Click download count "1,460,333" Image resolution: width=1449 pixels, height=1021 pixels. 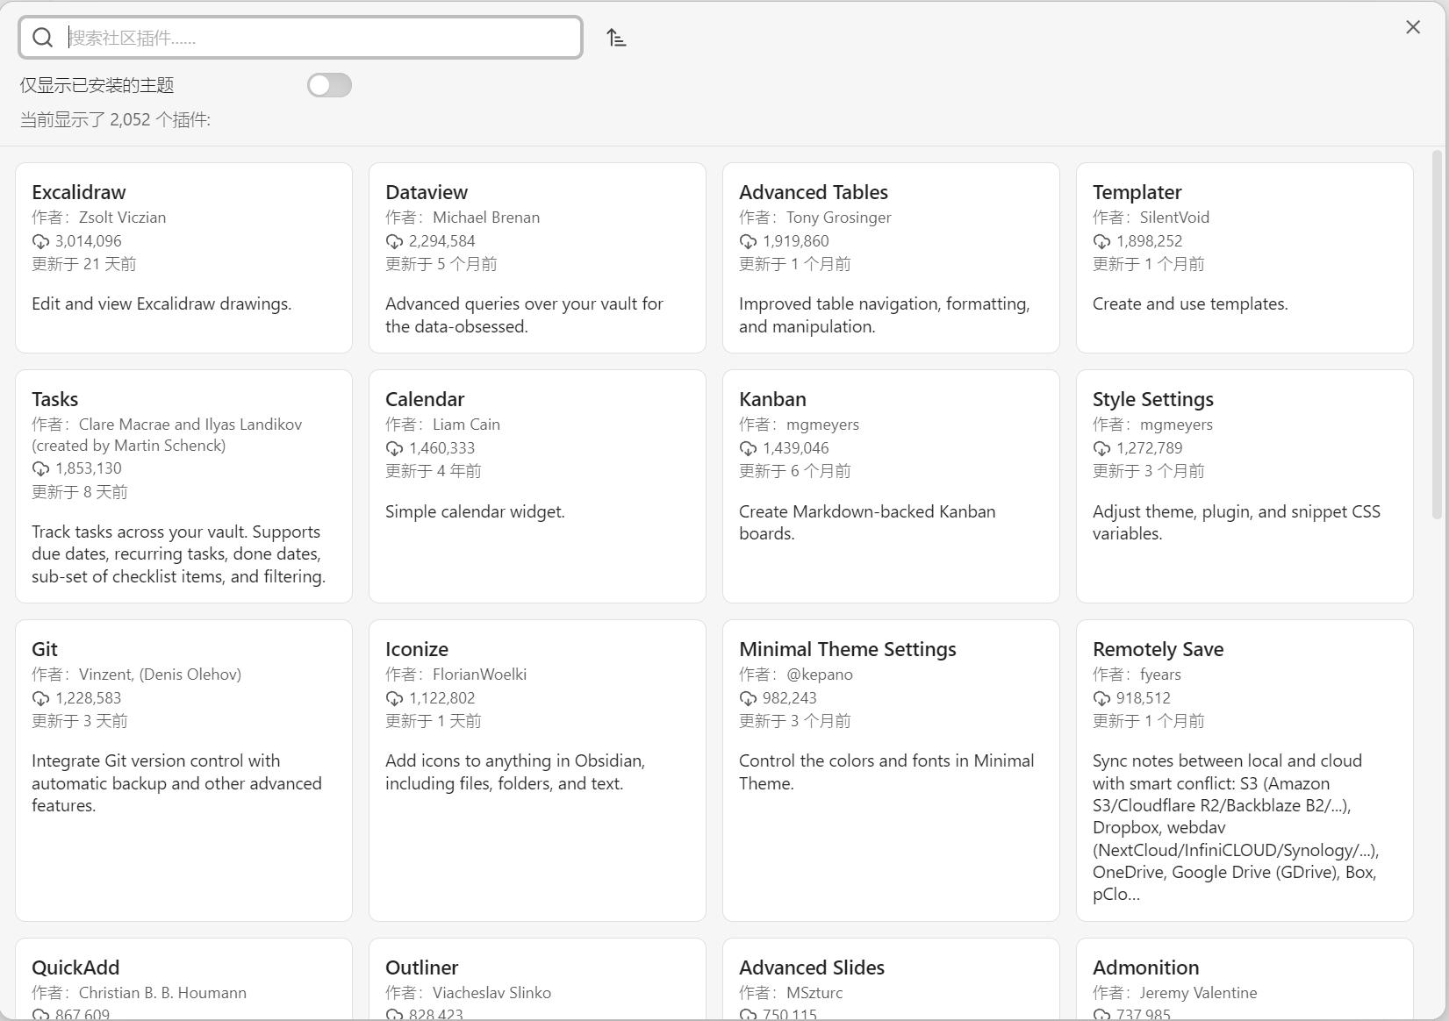tap(442, 448)
